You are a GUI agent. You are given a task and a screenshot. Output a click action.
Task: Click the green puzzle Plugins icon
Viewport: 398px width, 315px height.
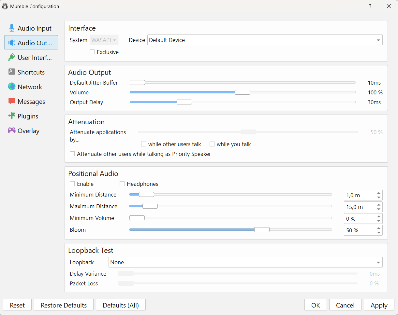point(12,116)
